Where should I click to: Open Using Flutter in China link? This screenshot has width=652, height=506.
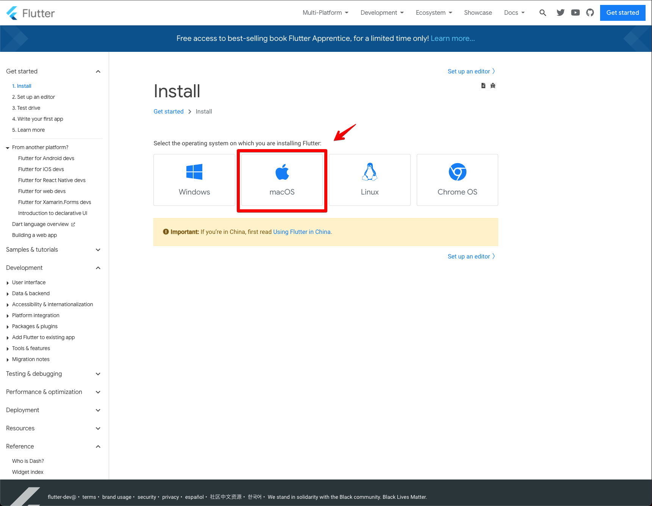302,232
